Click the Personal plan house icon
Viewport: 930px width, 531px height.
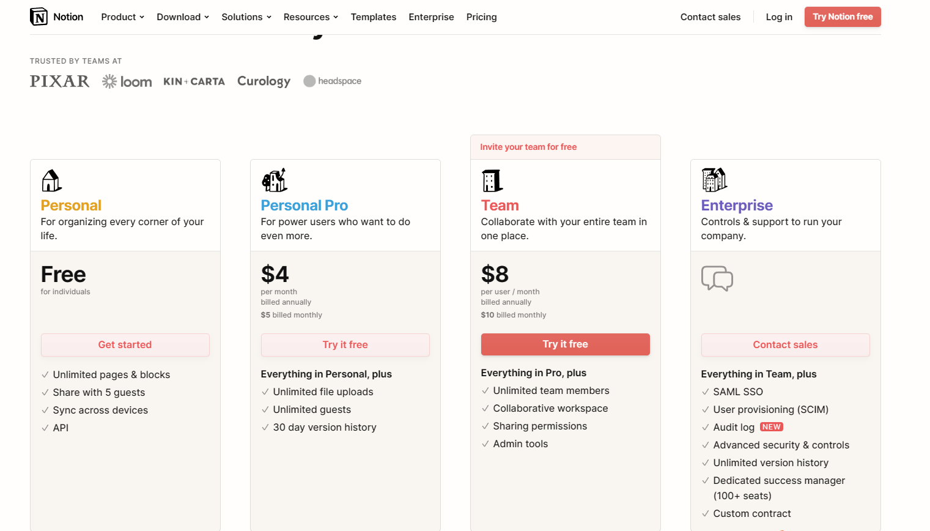click(51, 181)
